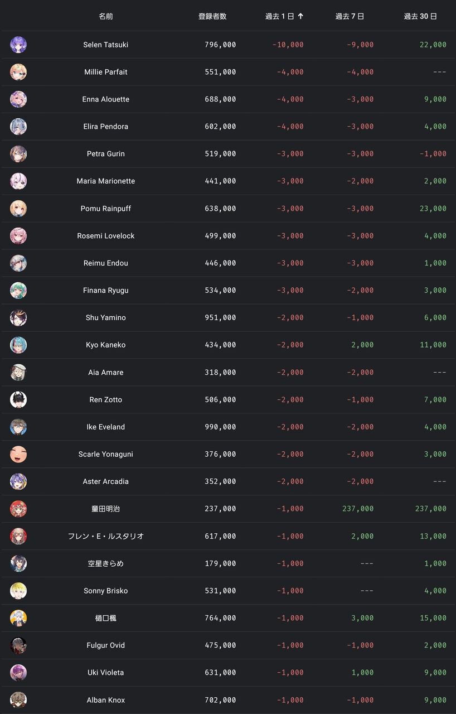Click Scarle Yonaguni's avatar icon

coord(18,455)
